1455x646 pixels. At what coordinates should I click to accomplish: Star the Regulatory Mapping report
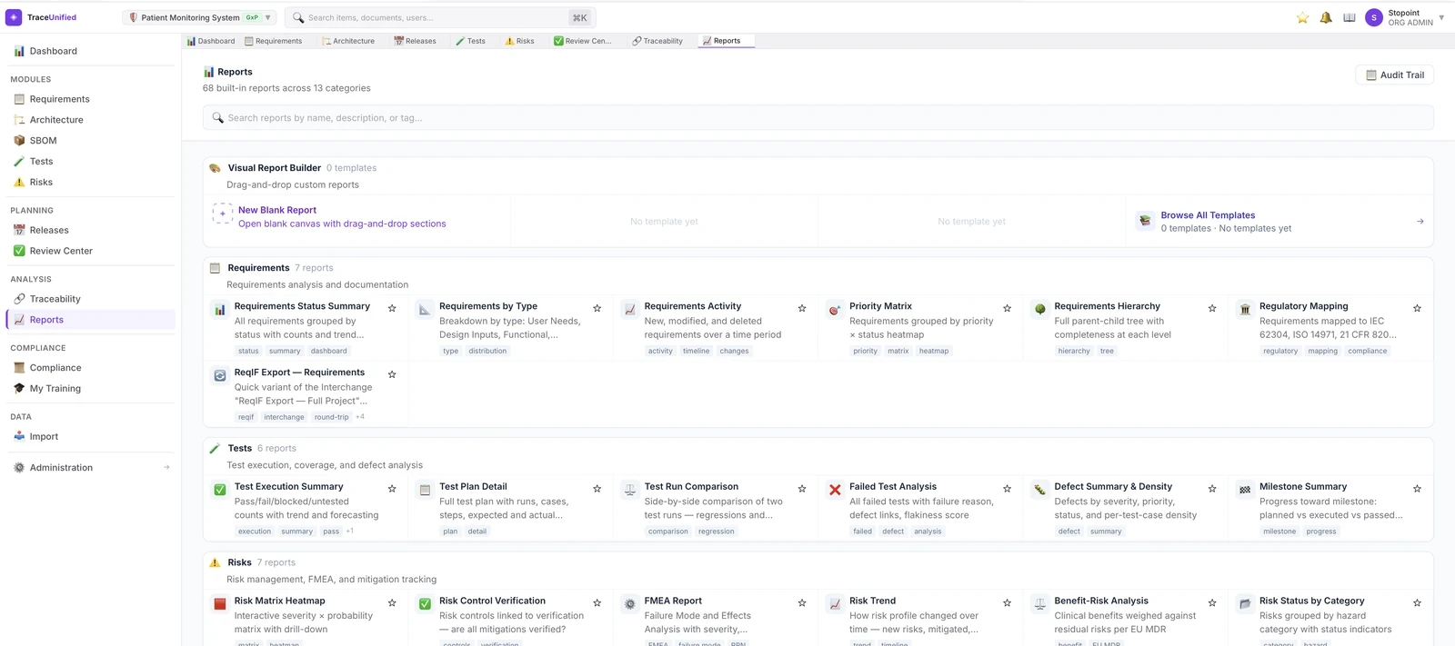(1417, 308)
